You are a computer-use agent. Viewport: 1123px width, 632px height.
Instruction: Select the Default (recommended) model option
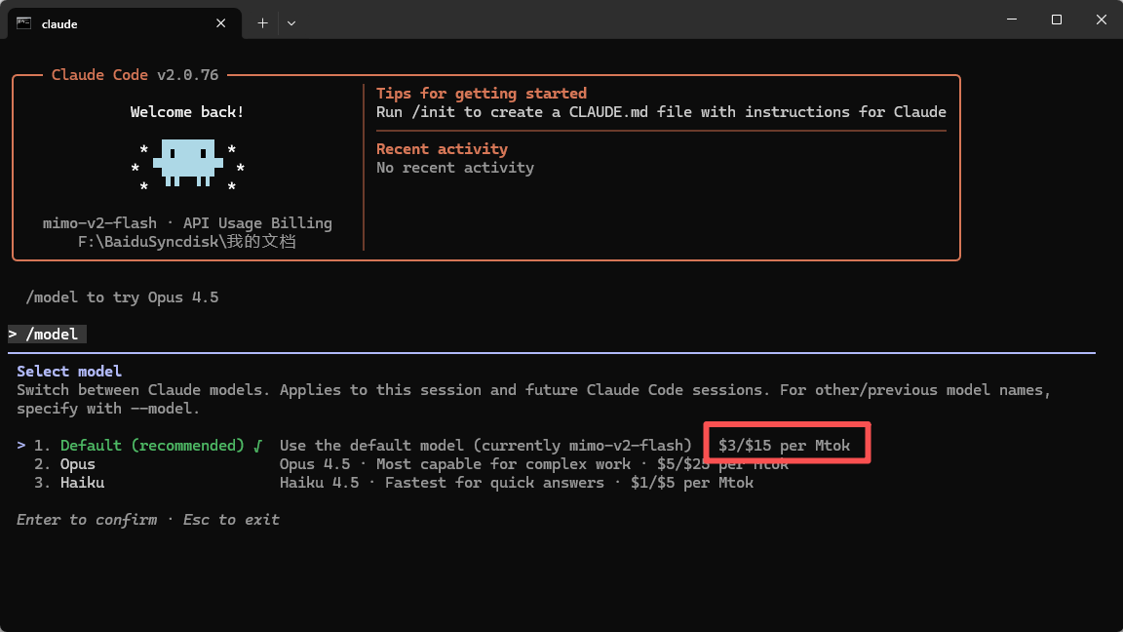point(151,446)
